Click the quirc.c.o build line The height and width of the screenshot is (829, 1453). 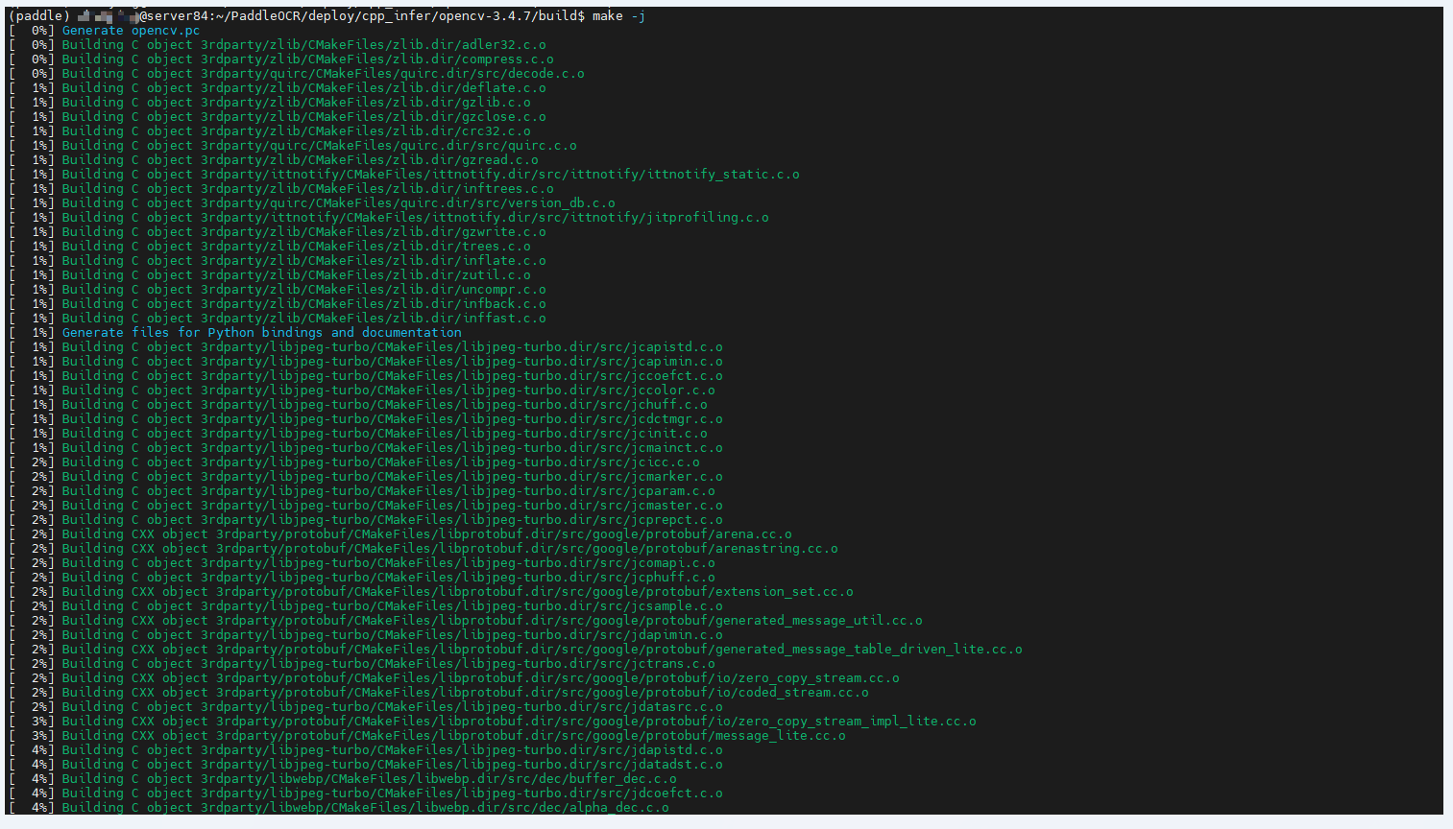(293, 146)
